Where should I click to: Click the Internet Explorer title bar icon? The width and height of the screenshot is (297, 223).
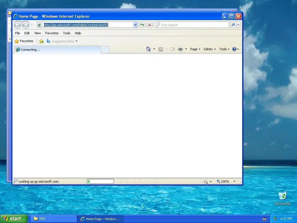point(15,16)
